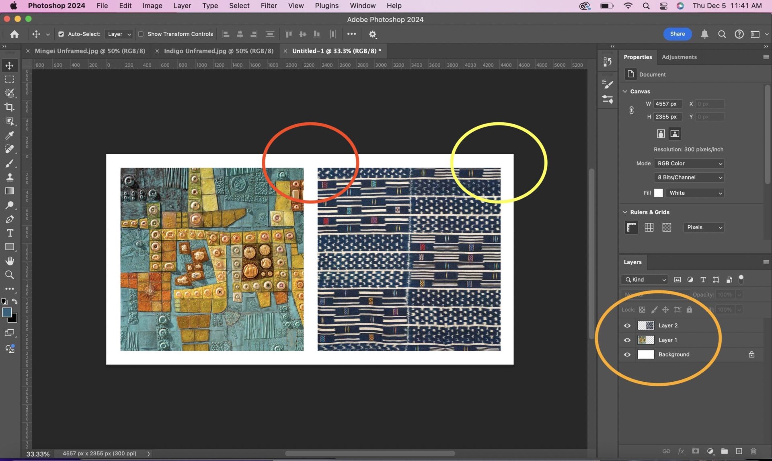Open the RGB Color mode dropdown
772x461 pixels.
(x=689, y=163)
